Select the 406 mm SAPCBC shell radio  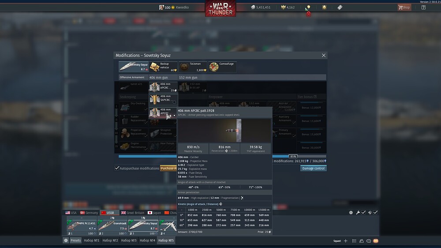pyautogui.click(x=174, y=102)
